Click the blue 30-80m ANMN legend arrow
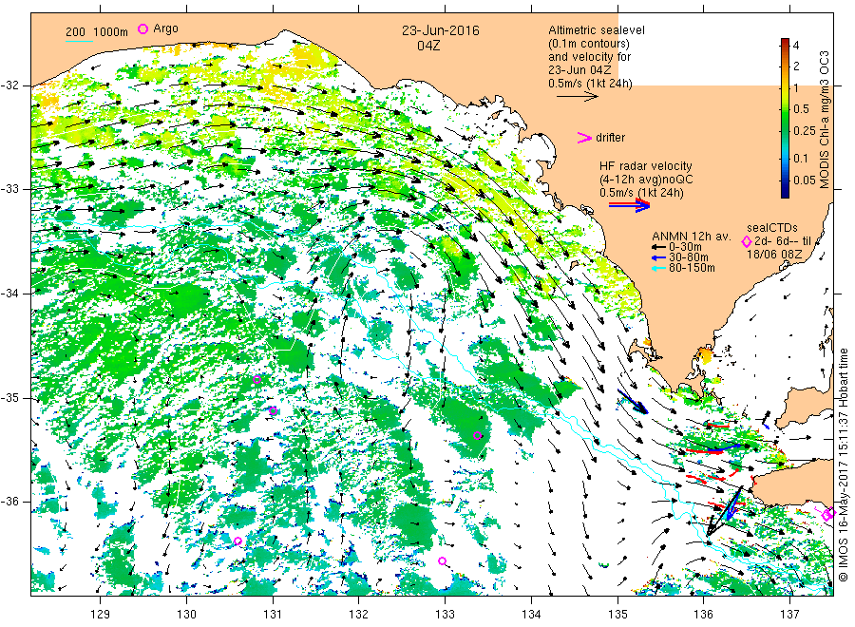The image size is (855, 627). (658, 257)
